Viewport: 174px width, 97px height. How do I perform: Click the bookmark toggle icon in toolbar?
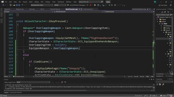click(x=115, y=5)
